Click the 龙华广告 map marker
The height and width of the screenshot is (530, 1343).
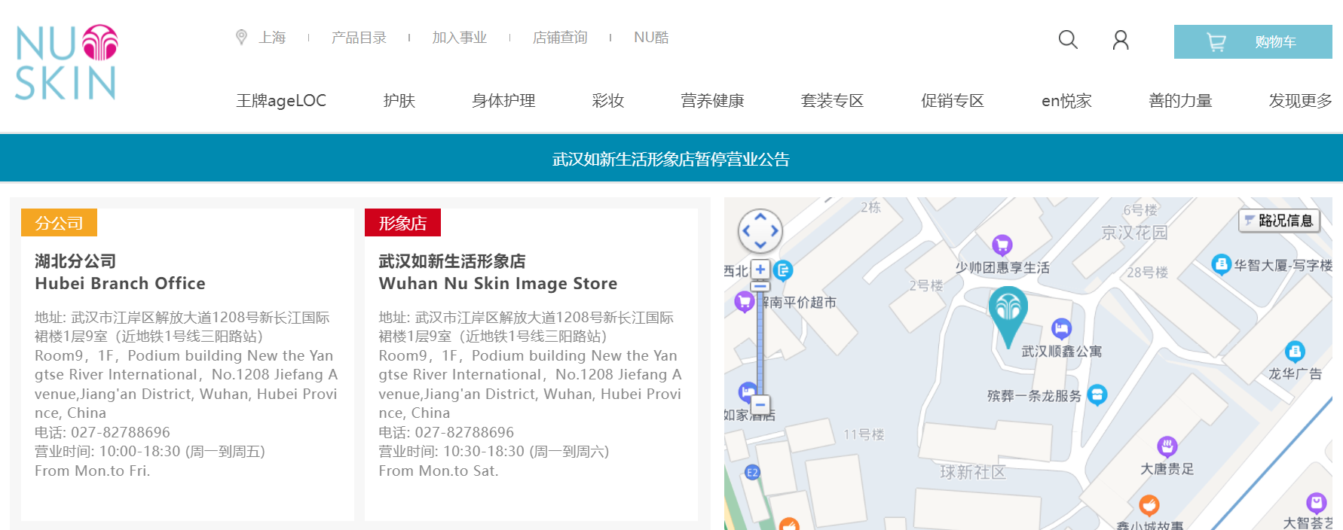(1295, 351)
